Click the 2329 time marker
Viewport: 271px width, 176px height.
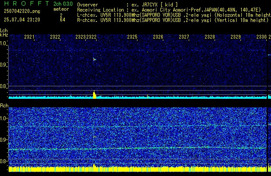click(x=235, y=37)
